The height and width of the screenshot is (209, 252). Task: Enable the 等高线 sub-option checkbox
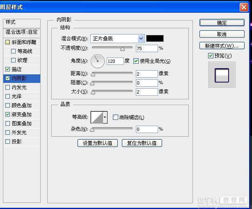[14, 51]
